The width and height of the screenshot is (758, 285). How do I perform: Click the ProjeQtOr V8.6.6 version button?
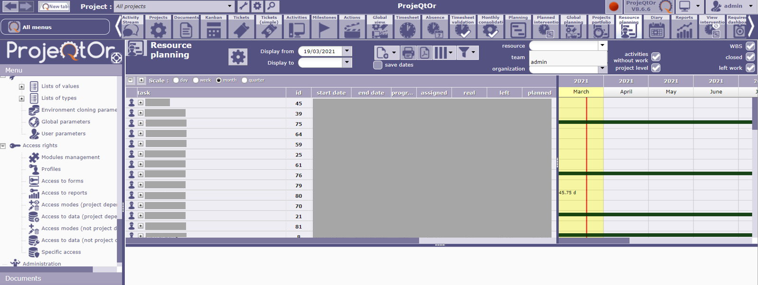pos(649,6)
